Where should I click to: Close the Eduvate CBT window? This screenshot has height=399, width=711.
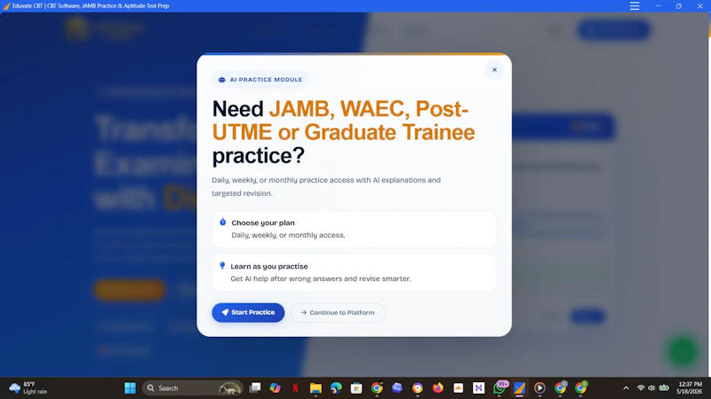700,6
